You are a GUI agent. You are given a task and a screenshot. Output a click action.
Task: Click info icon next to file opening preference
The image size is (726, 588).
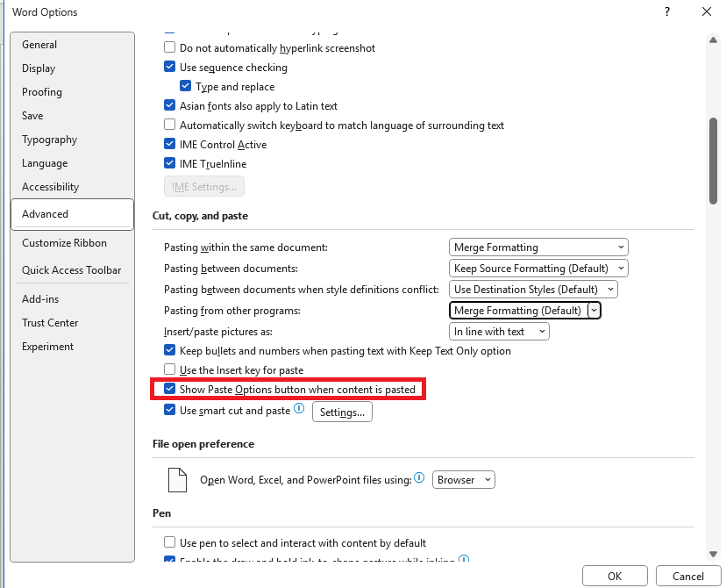coord(419,478)
